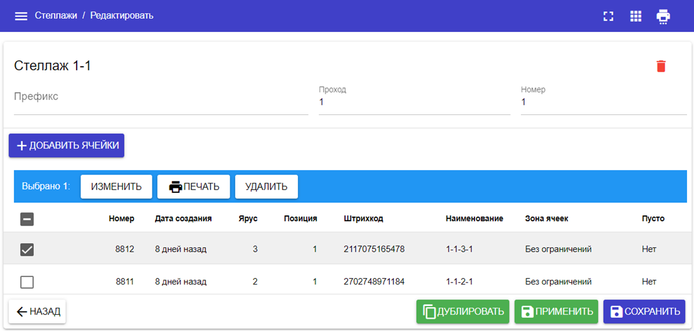The height and width of the screenshot is (331, 694).
Task: Check the checkbox for cell 8811
Action: [27, 282]
